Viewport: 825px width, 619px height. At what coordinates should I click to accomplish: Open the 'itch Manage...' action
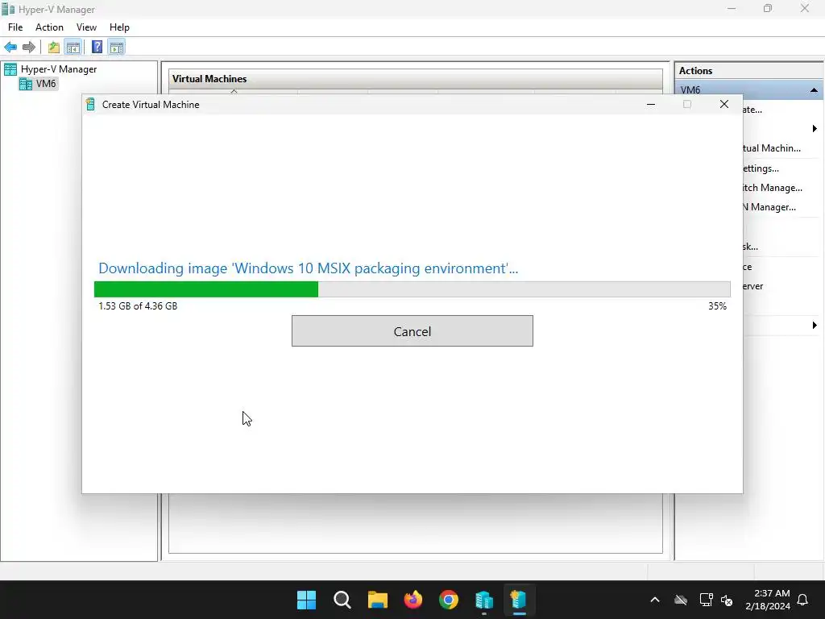click(x=773, y=188)
